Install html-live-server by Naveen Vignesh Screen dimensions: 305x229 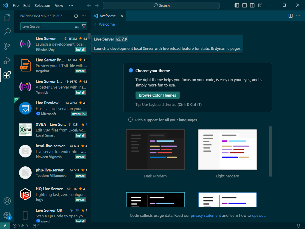click(x=80, y=157)
